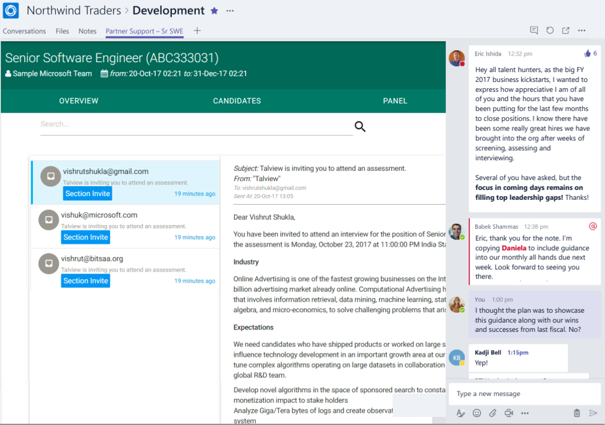Select the vishuk@microsoft.com email row
This screenshot has width=605, height=425.
tap(125, 226)
